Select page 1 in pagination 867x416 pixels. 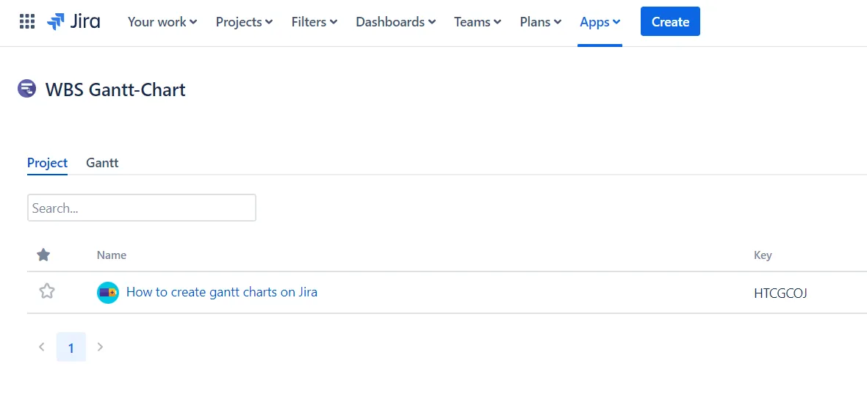[x=71, y=347]
